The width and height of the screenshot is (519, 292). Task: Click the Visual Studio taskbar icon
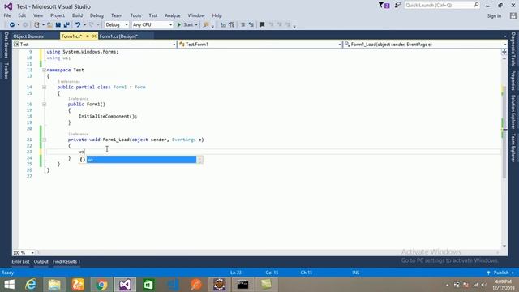[125, 285]
